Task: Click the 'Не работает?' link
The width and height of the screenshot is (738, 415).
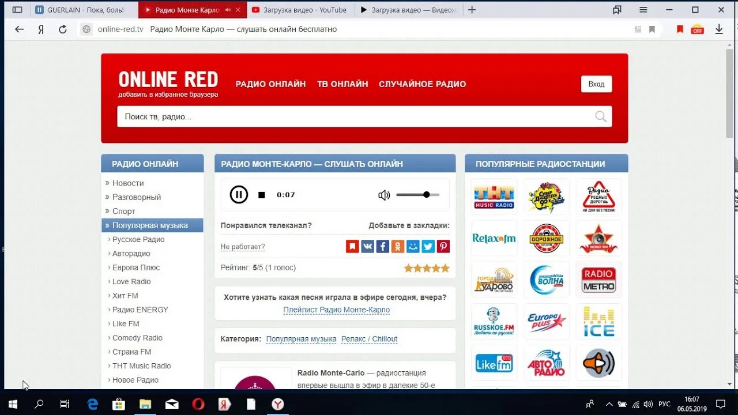Action: click(243, 247)
